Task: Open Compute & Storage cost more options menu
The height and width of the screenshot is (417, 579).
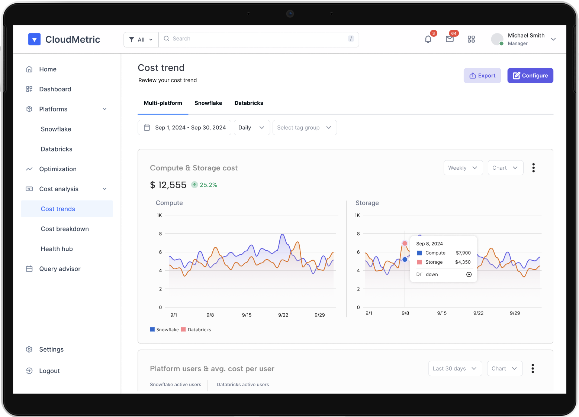Action: (533, 168)
